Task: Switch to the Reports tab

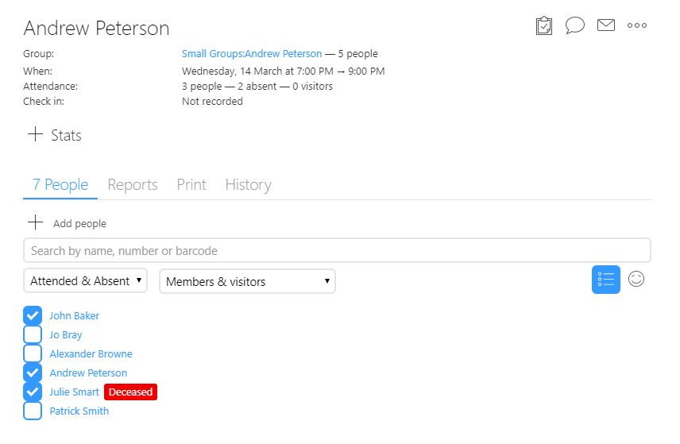Action: 133,185
